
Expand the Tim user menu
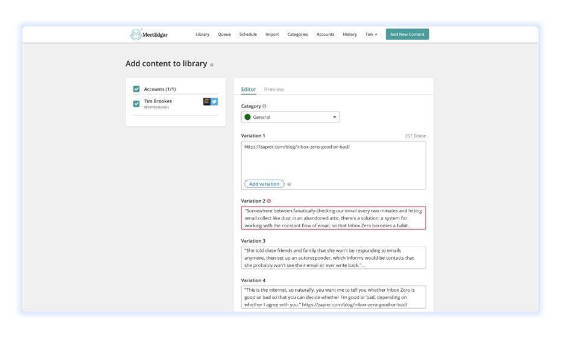[371, 34]
